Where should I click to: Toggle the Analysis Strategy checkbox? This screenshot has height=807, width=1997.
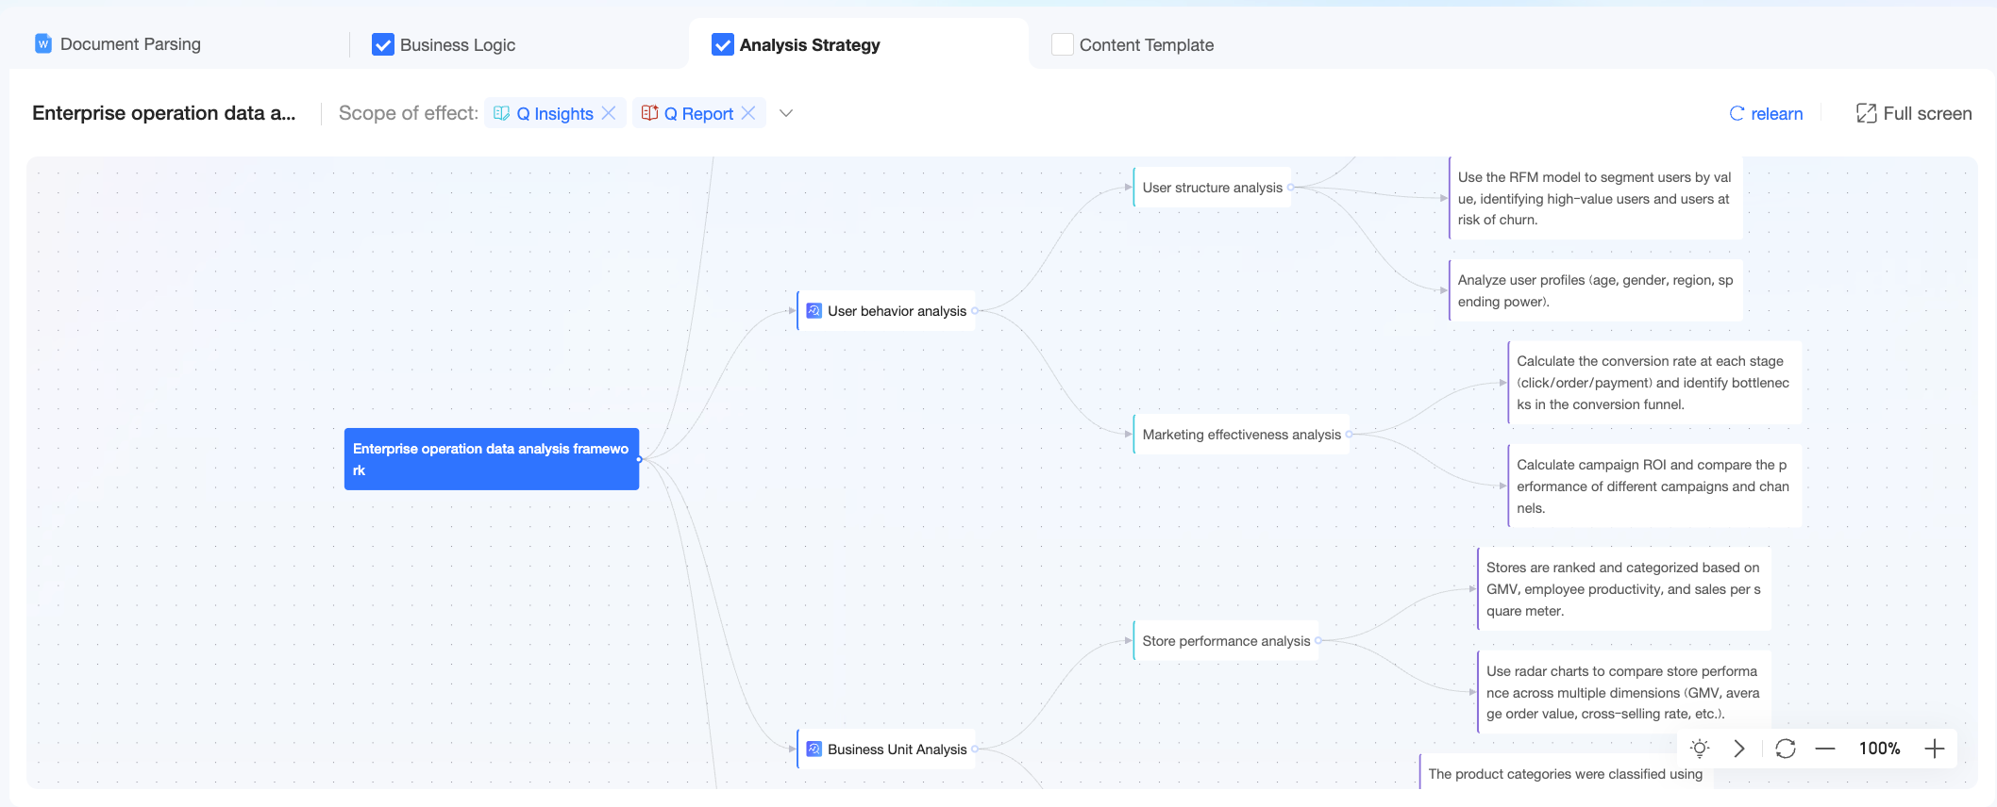(x=723, y=44)
